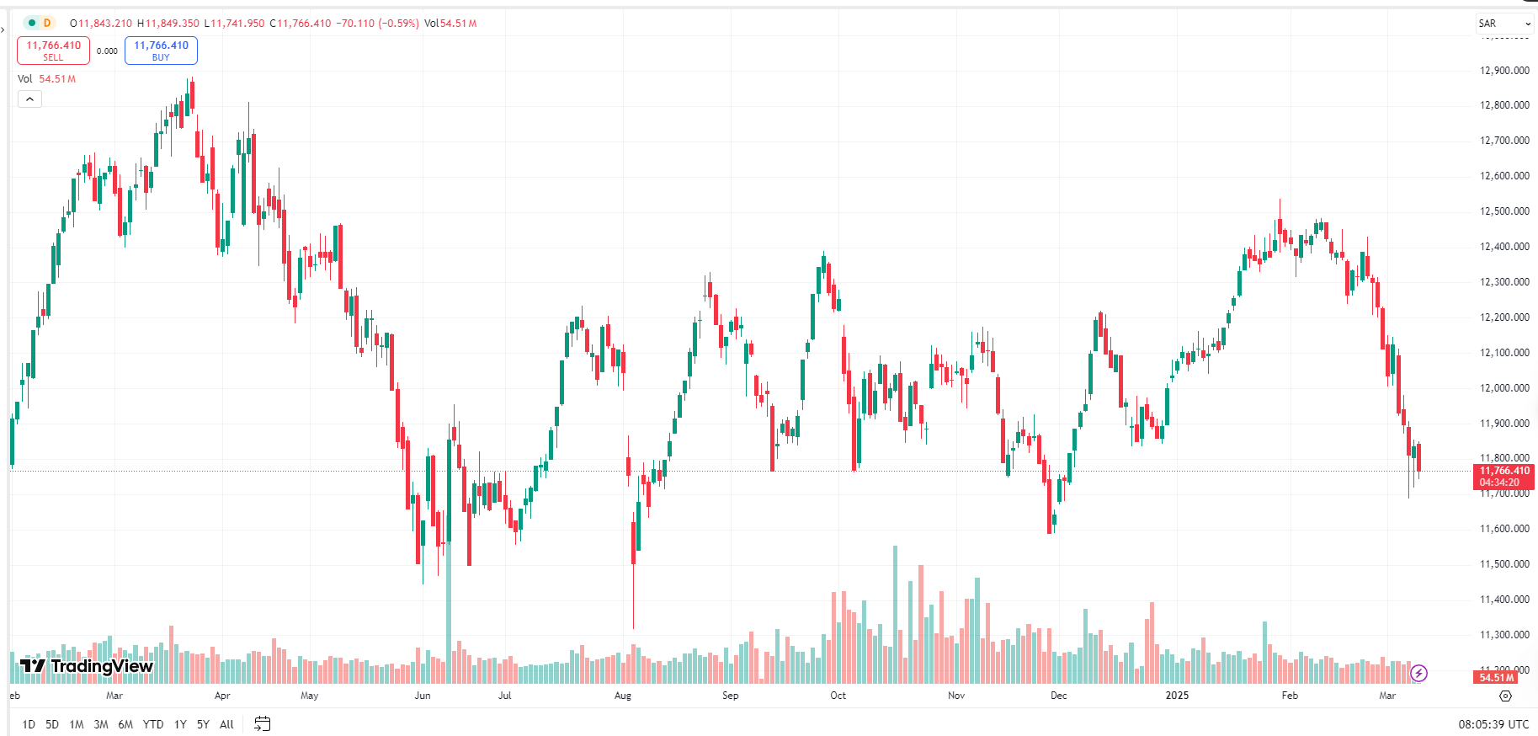
Task: Click the Vol 54.51M indicator legend
Action: pos(47,79)
